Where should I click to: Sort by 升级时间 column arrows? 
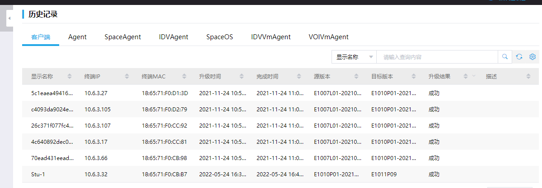pos(242,76)
